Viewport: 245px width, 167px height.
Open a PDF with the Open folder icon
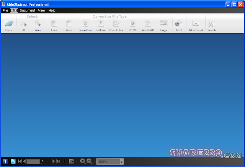9,24
